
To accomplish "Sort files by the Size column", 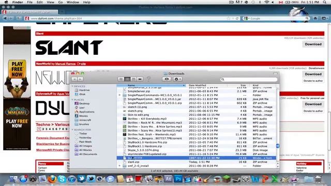I will (238, 85).
